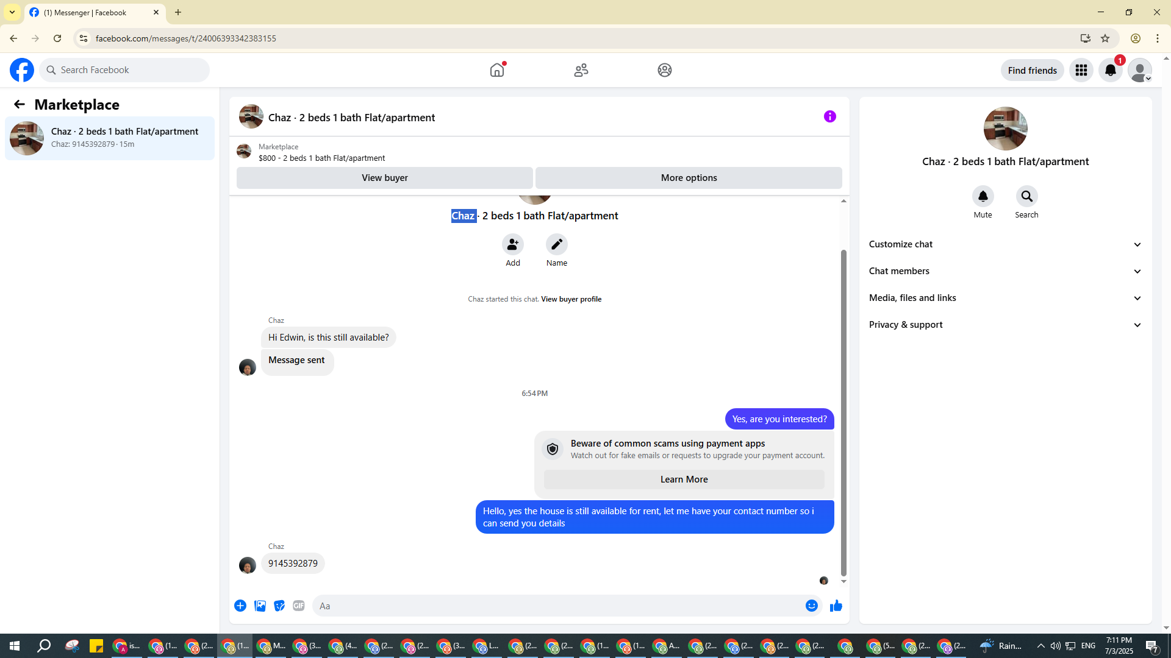Image resolution: width=1171 pixels, height=658 pixels.
Task: Open the Friends tab icon
Action: pos(581,70)
